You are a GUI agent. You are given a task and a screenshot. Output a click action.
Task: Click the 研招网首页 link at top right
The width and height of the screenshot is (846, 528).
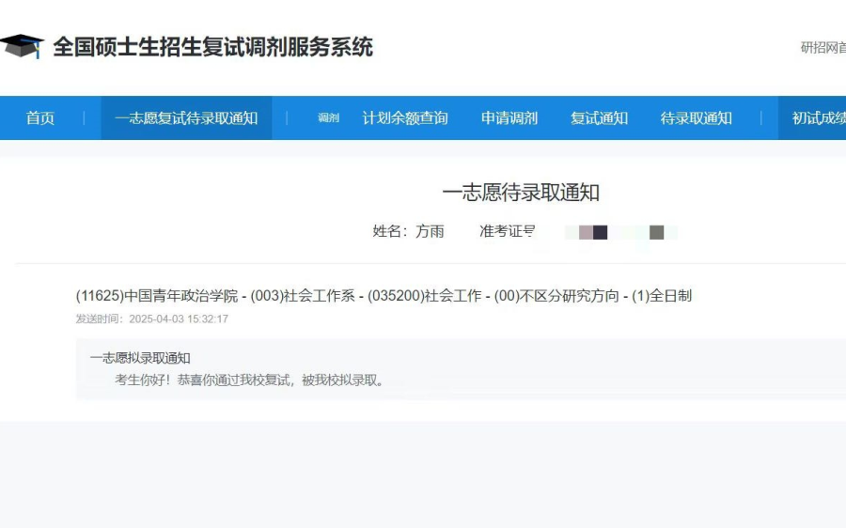(x=823, y=48)
